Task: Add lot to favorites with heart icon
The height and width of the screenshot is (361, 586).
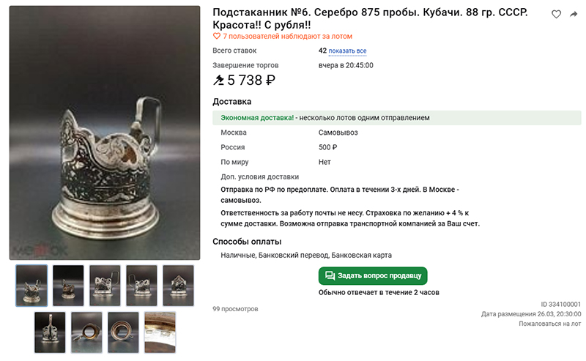Action: pos(556,14)
